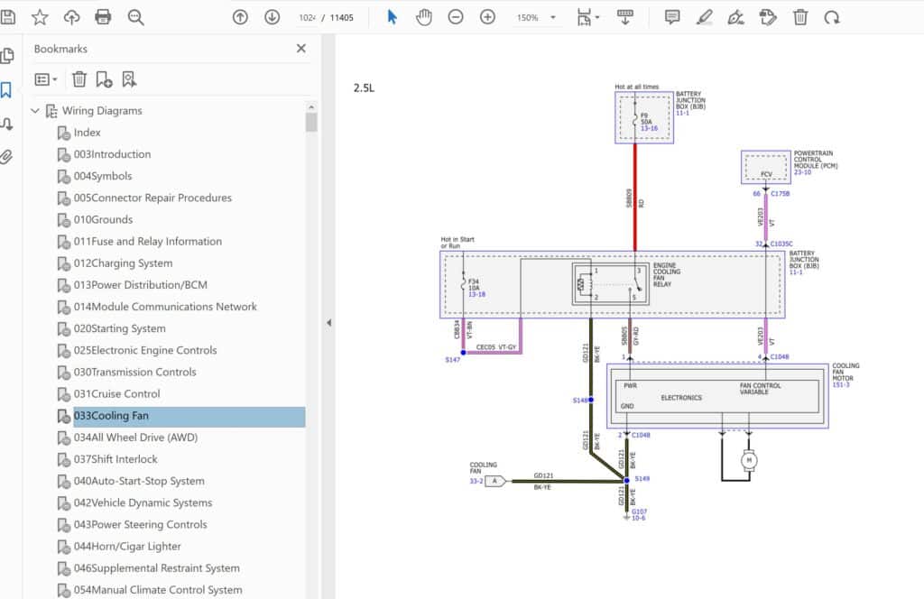Viewport: 924px width, 599px height.
Task: Select the 013Power Distribution/BCM bookmark
Action: tap(140, 285)
